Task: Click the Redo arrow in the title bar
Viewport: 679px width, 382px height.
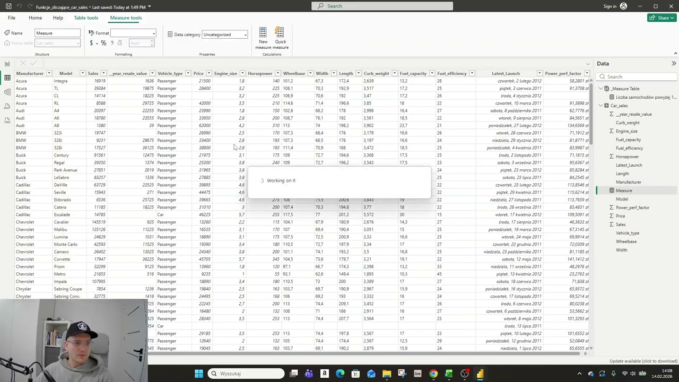Action: (29, 6)
